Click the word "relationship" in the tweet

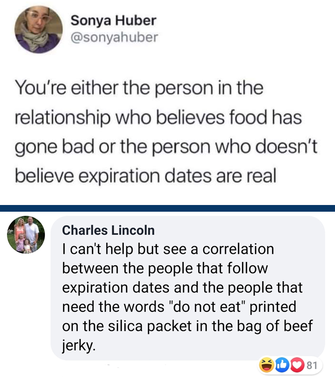(62, 118)
